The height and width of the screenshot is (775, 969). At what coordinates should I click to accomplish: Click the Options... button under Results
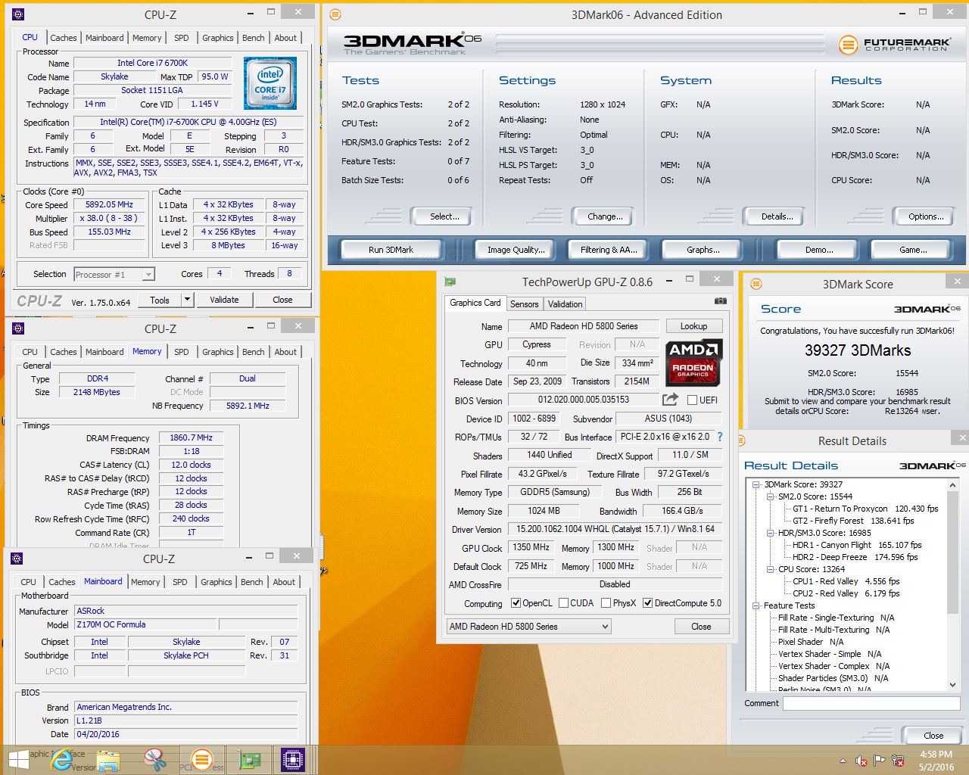click(926, 216)
